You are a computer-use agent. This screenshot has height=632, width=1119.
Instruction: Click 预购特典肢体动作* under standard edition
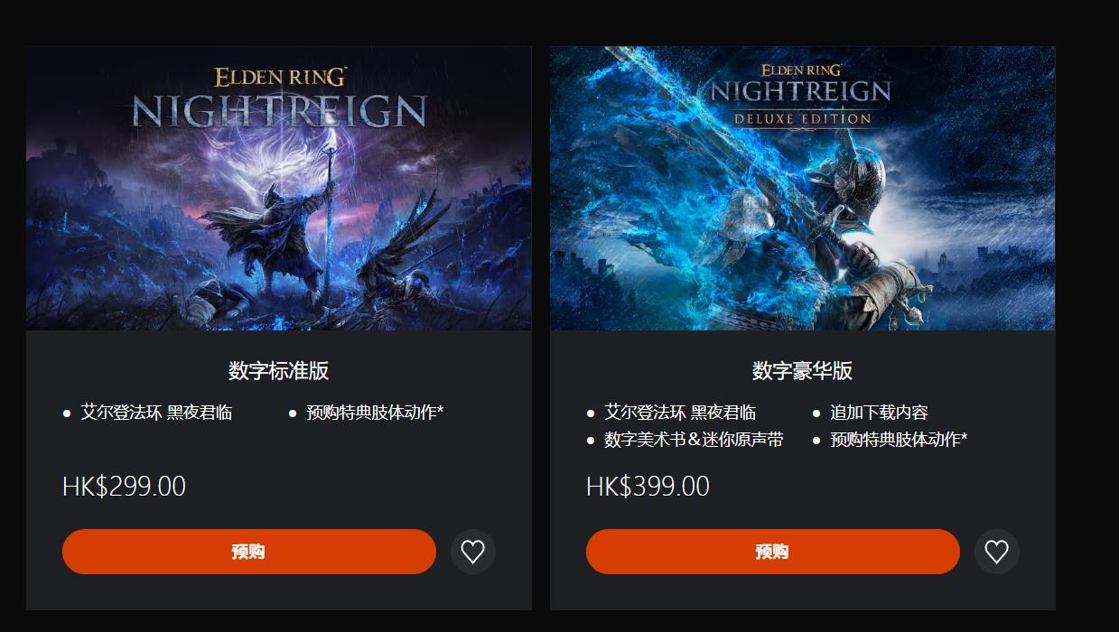point(375,413)
